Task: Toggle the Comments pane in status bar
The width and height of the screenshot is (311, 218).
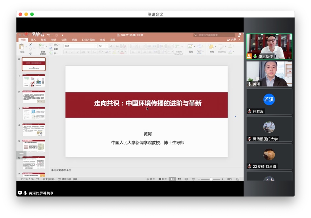Action: click(163, 179)
